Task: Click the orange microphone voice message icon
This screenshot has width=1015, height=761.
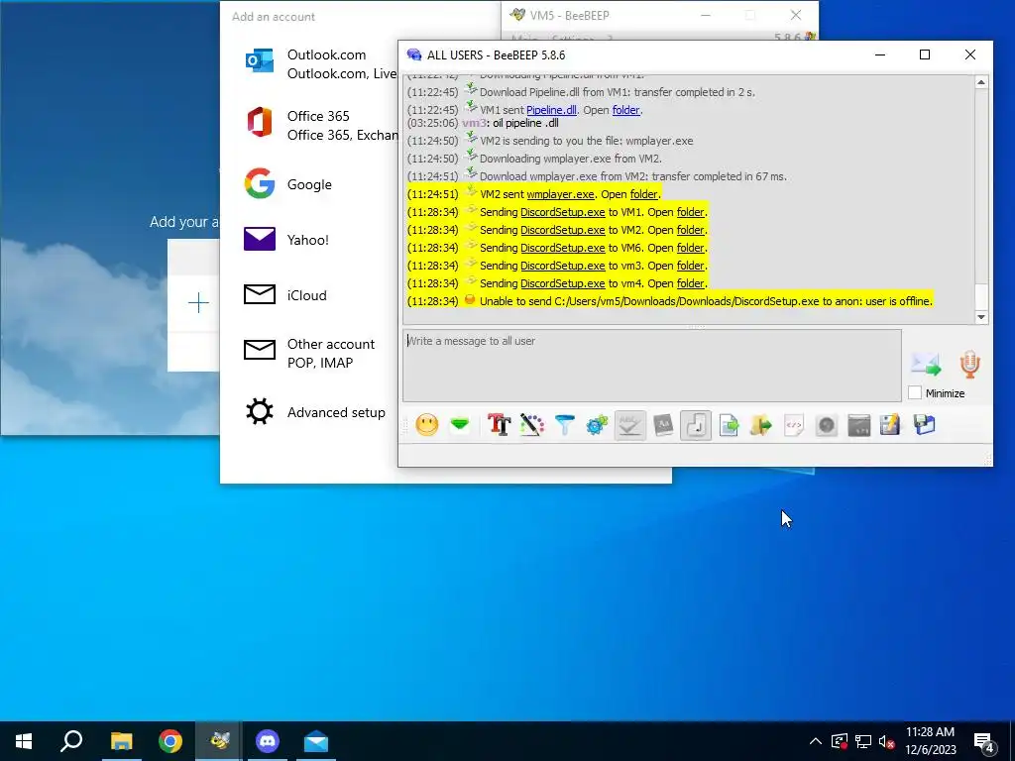Action: [x=969, y=365]
